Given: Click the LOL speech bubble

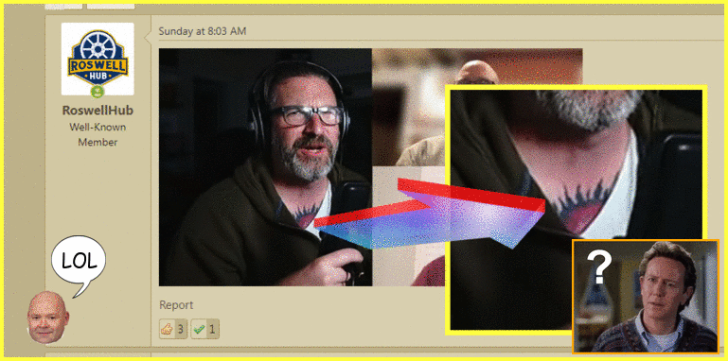Looking at the screenshot, I should (78, 264).
